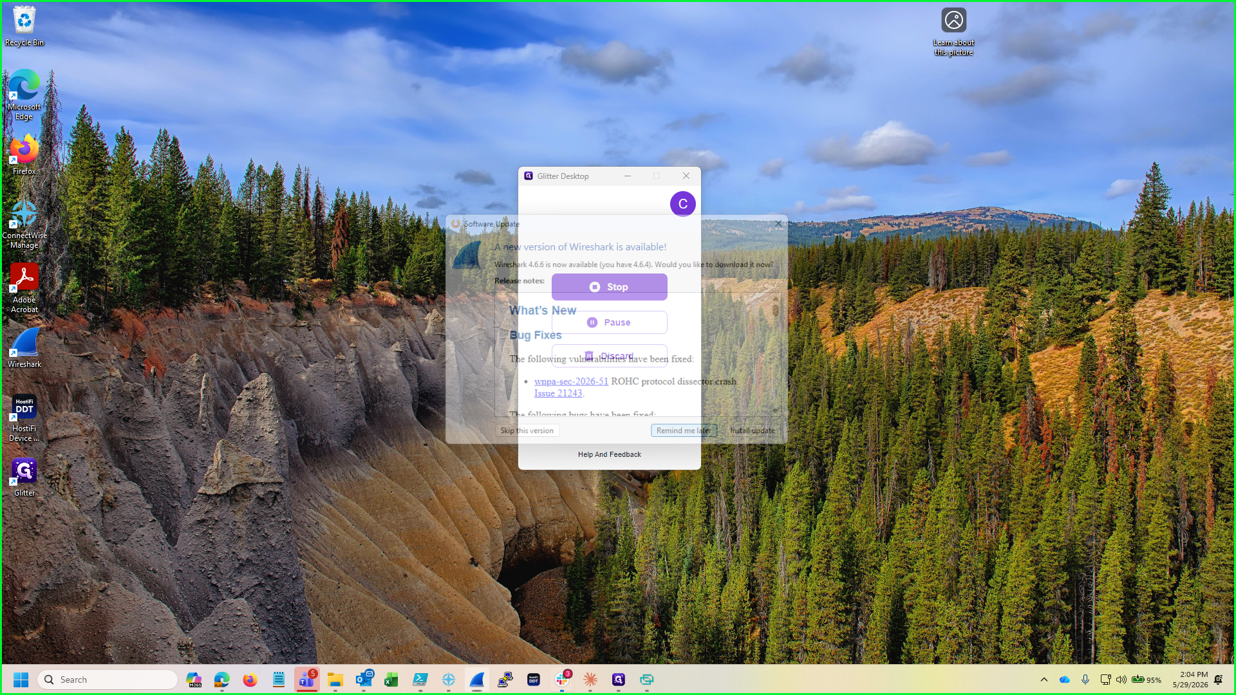Switch to Wireshark on the taskbar
This screenshot has height=695, width=1236.
pos(477,680)
